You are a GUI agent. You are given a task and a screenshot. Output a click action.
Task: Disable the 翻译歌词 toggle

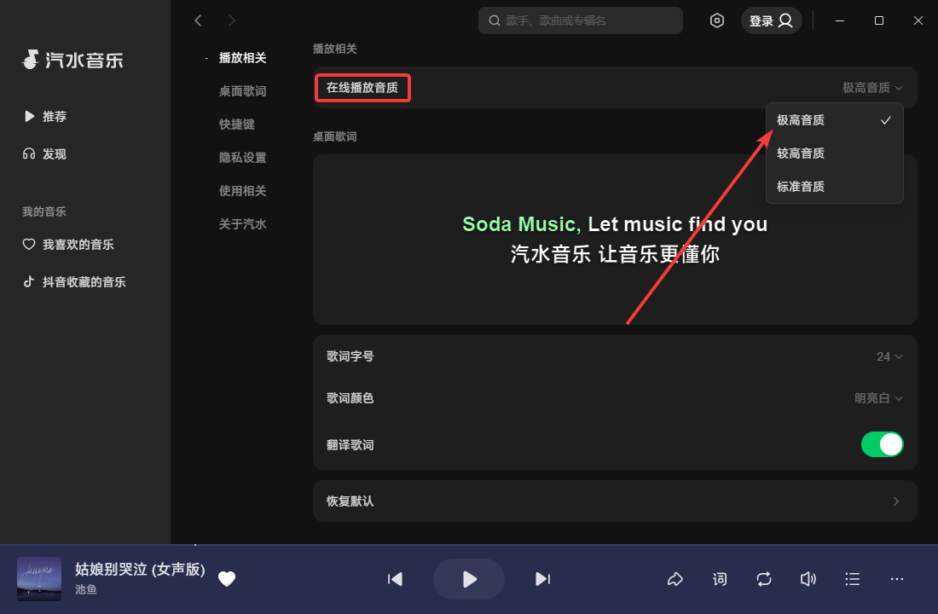[x=883, y=444]
